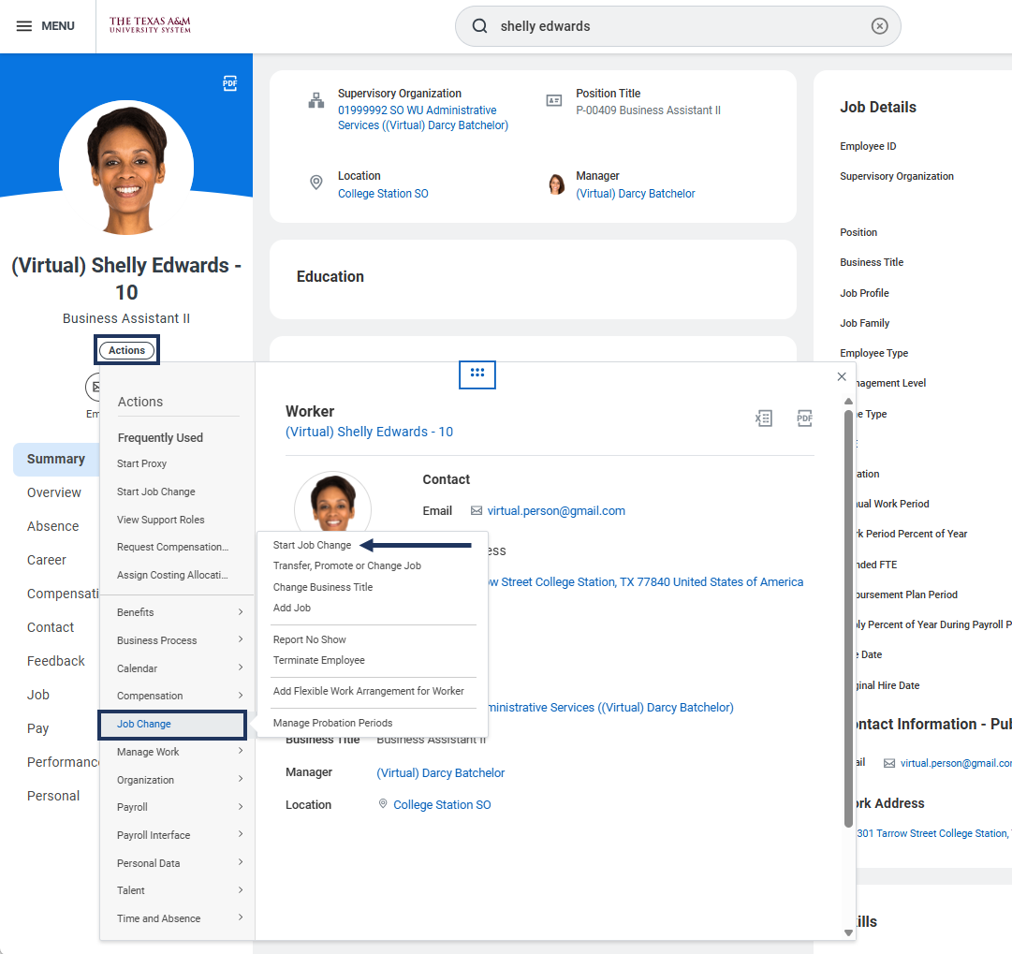Click the PDF icon on blue profile banner
1012x954 pixels.
pyautogui.click(x=229, y=83)
